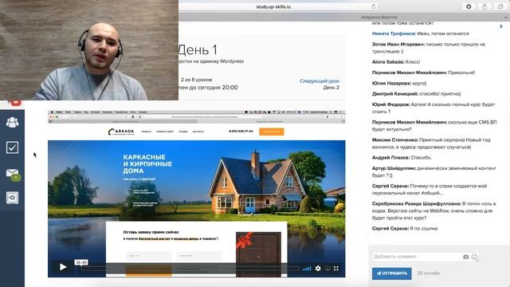510x287 pixels.
Task: Reload the study.up-skills.ru page
Action: pyautogui.click(x=373, y=6)
